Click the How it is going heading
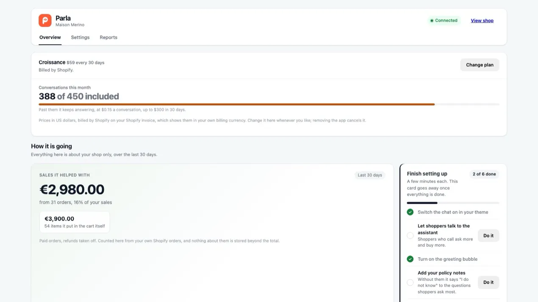538x302 pixels. [x=51, y=146]
